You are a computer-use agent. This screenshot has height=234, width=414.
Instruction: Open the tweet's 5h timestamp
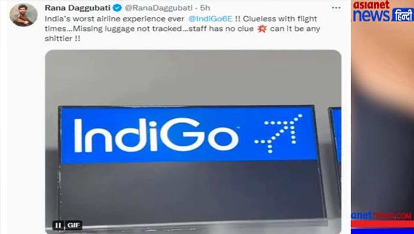(x=205, y=7)
